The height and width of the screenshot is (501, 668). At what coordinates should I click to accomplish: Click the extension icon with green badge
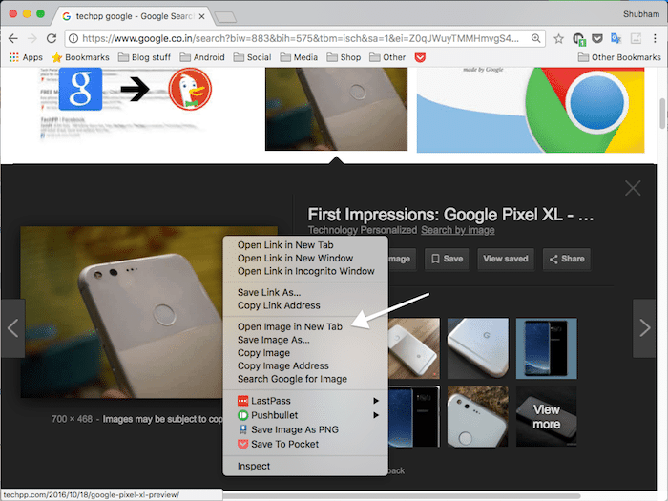click(578, 39)
